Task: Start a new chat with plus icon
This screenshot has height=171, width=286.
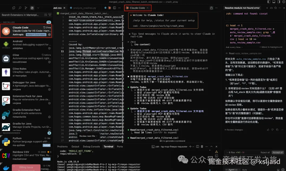Action: tap(267, 8)
